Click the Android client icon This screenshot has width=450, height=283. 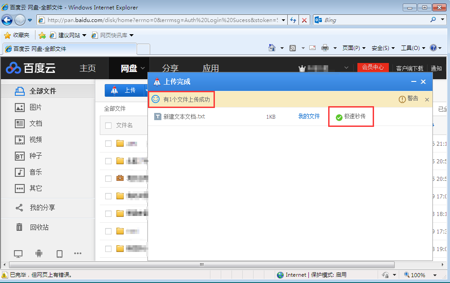click(39, 253)
